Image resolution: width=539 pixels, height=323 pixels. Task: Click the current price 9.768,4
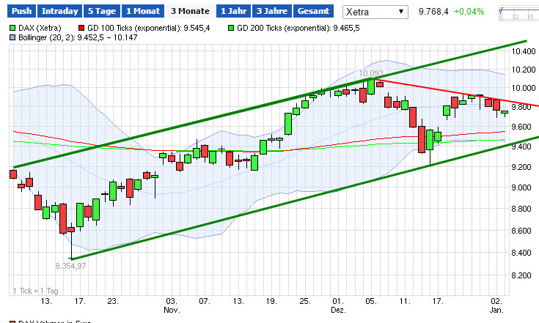click(x=434, y=12)
